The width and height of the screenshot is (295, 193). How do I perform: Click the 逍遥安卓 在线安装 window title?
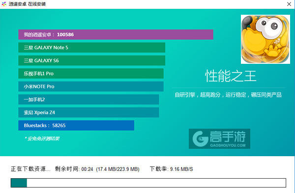click(x=27, y=4)
